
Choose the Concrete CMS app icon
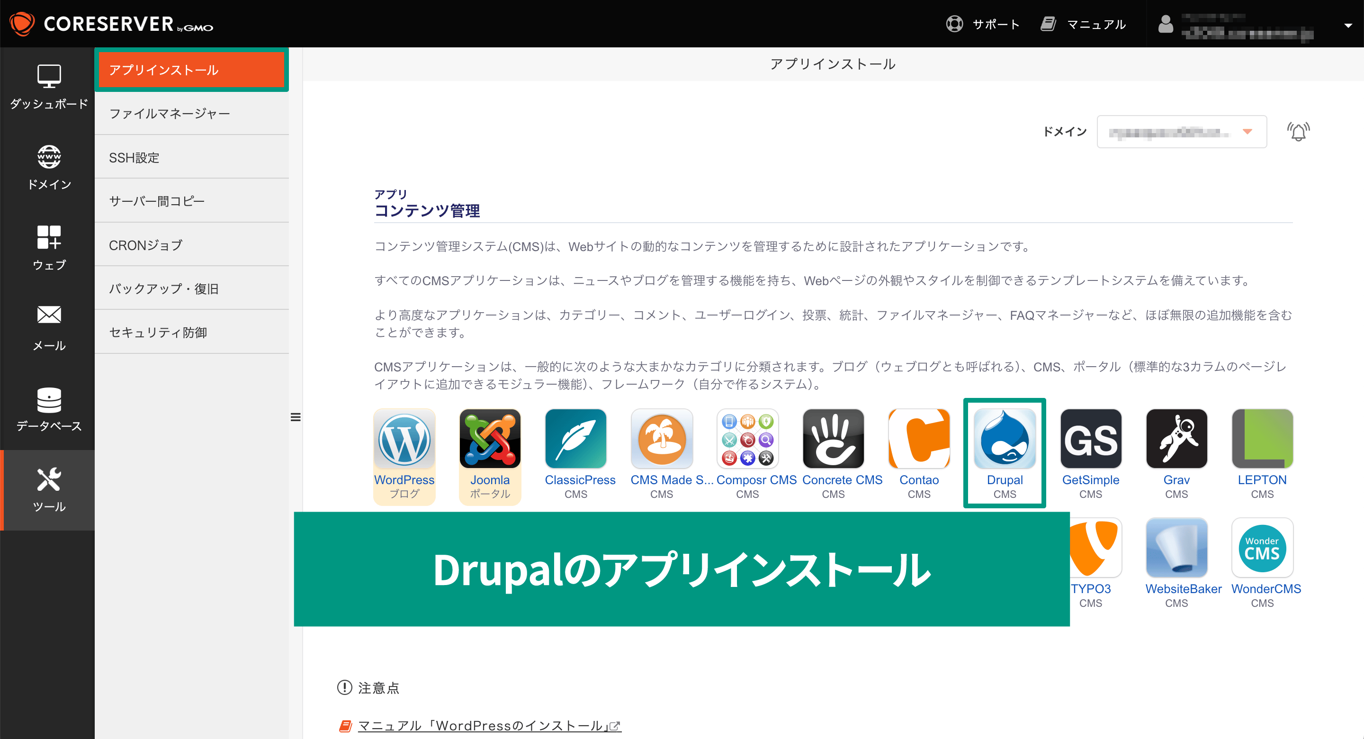click(x=834, y=439)
